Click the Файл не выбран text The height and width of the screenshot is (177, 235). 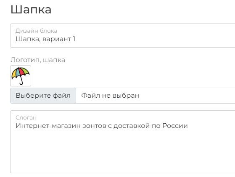coord(110,96)
